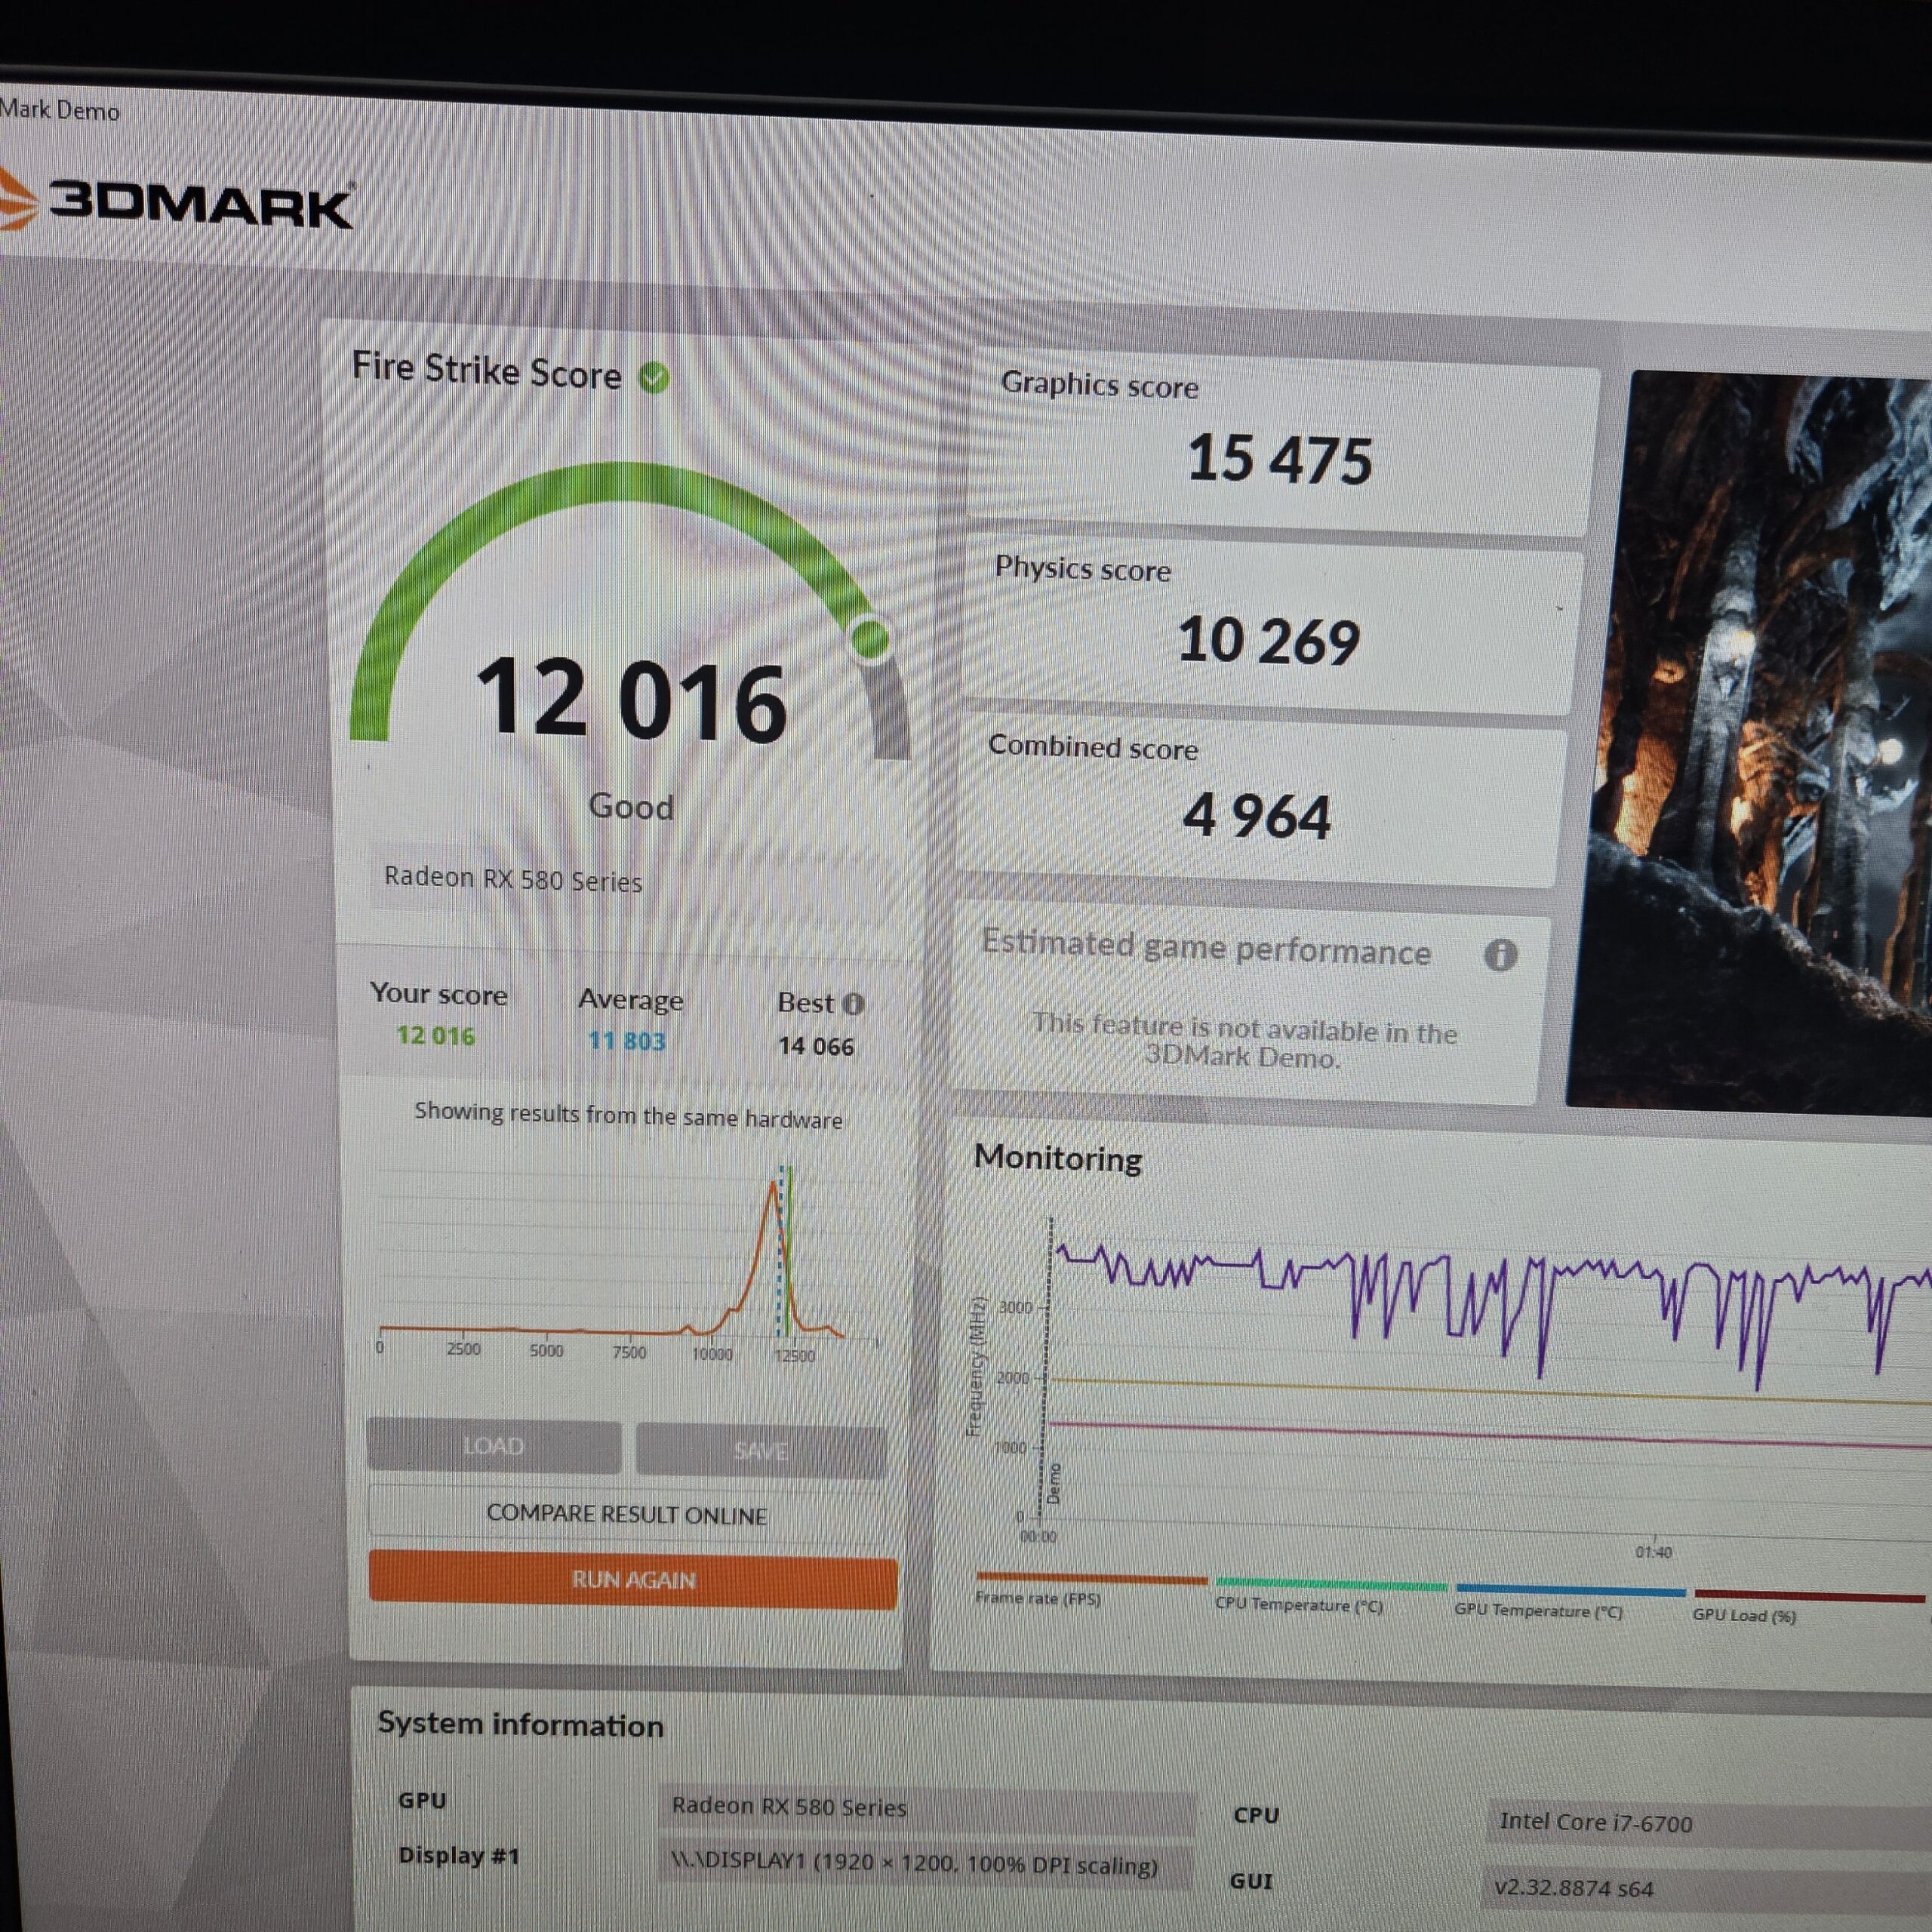Click the green validation checkmark icon
The width and height of the screenshot is (1932, 1932).
coord(653,378)
